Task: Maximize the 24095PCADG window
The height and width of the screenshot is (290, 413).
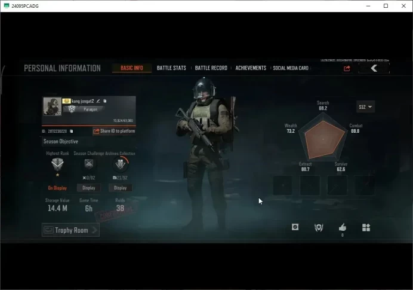Action: pos(386,6)
